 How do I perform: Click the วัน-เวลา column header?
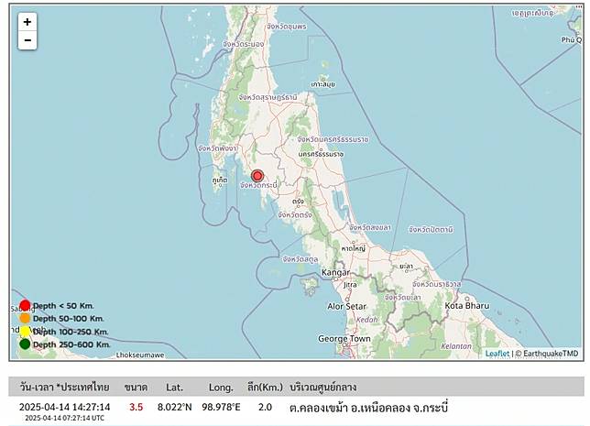[63, 387]
